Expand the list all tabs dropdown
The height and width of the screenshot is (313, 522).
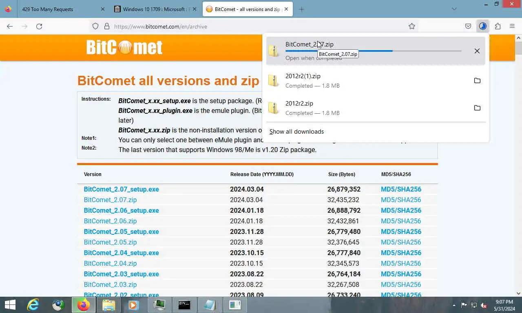tap(454, 9)
